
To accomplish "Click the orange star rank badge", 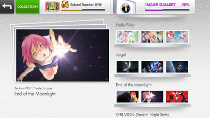I will (65, 4).
